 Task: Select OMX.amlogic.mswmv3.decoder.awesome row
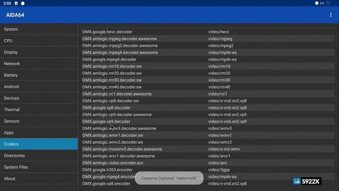click(x=208, y=149)
